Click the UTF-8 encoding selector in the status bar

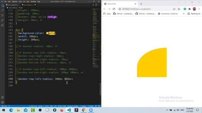click(47, 106)
